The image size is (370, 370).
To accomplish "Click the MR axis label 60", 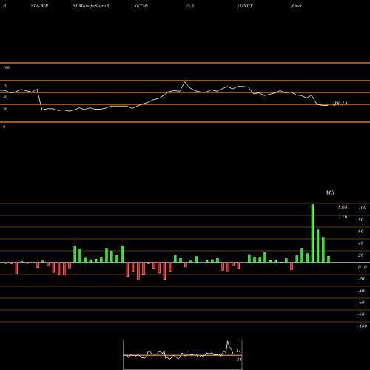I will 361,232.
